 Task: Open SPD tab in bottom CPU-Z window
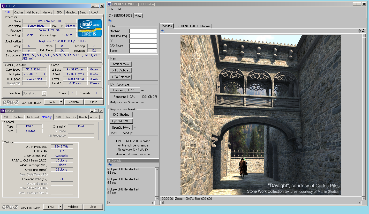coord(58,117)
